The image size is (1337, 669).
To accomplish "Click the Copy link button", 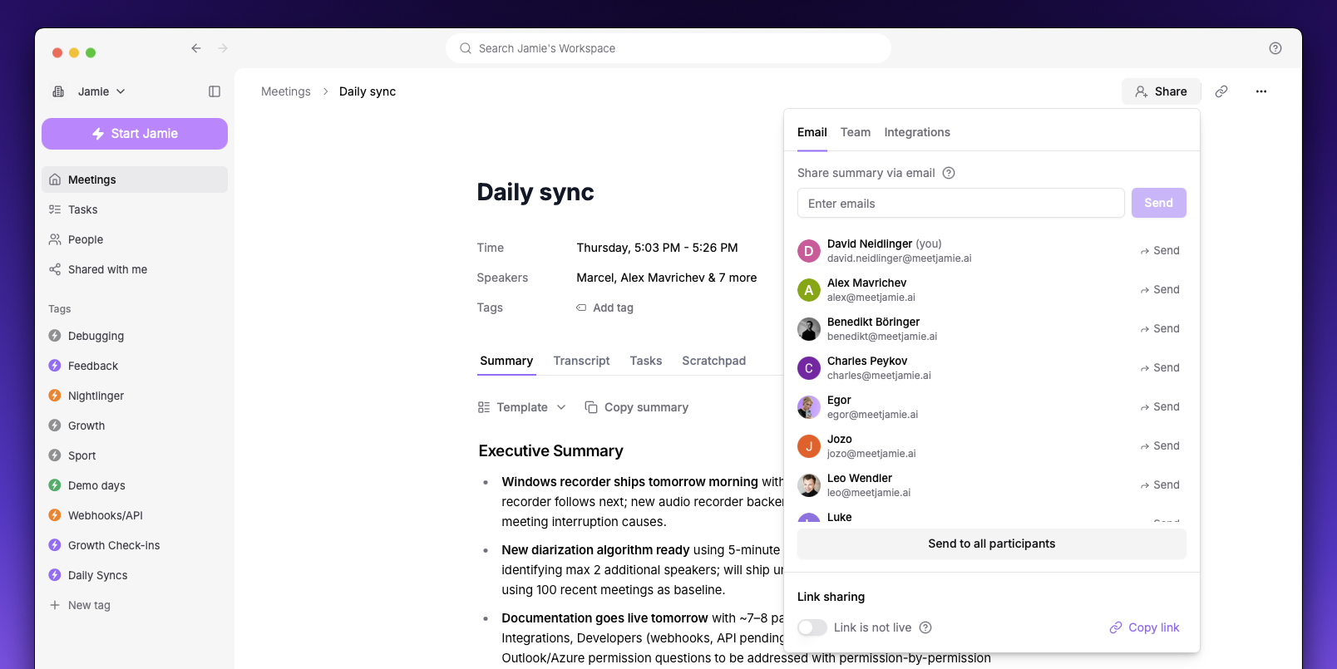I will coord(1145,627).
